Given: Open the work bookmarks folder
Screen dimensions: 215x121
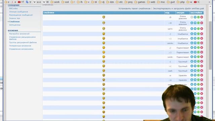Looking at the screenshot, I should coord(55,2).
